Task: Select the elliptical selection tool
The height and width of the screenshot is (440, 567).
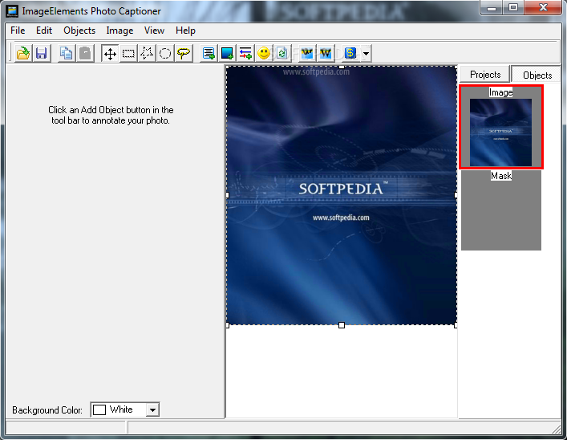Action: (x=165, y=54)
